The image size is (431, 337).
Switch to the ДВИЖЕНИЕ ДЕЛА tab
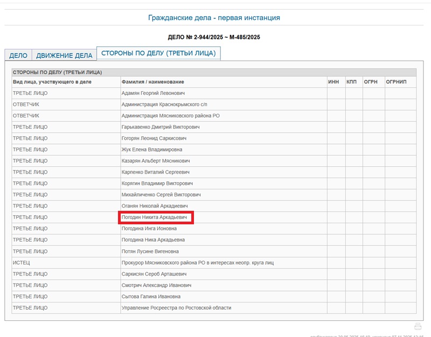64,56
